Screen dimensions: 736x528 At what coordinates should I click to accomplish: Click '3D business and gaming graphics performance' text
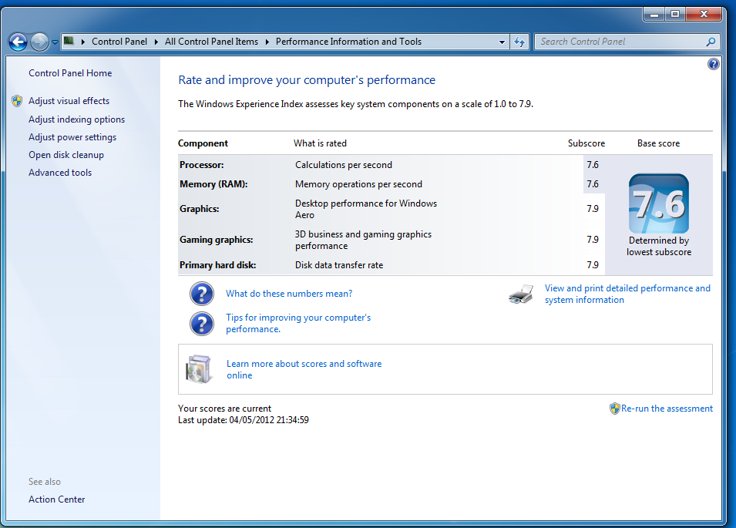click(x=363, y=240)
